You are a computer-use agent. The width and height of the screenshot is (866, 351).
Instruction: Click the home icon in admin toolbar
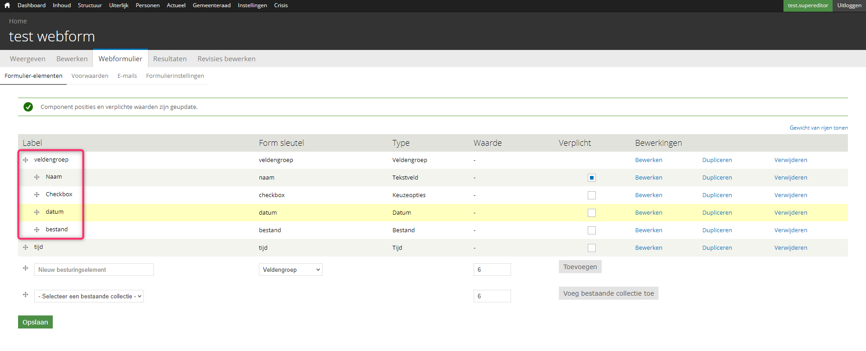tap(7, 5)
